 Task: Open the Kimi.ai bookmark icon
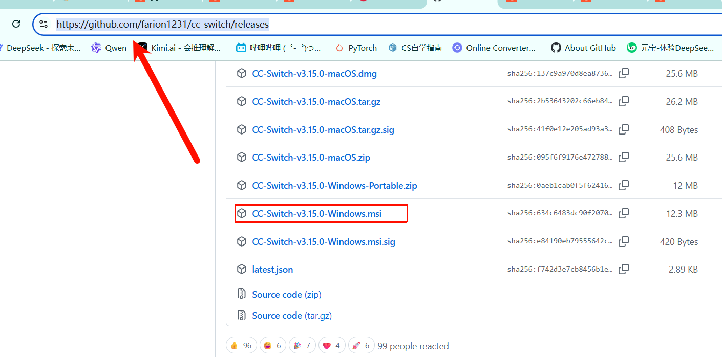coord(143,48)
